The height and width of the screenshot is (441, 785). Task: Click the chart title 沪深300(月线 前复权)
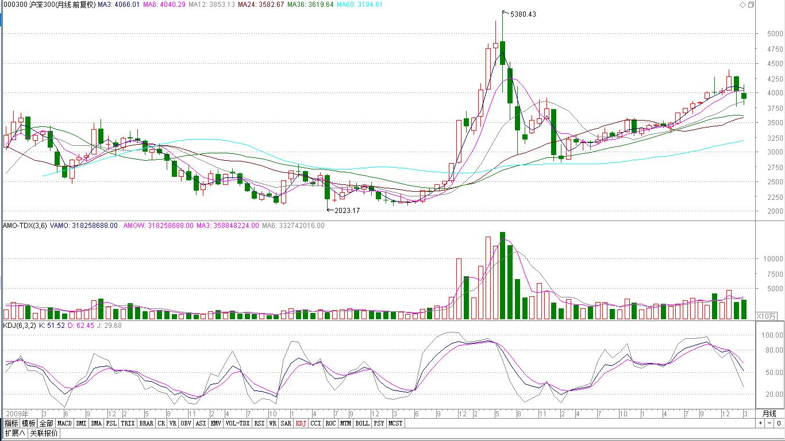coord(61,5)
